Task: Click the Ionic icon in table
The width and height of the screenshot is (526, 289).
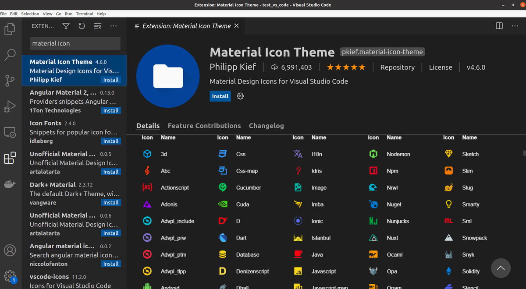Action: pyautogui.click(x=298, y=221)
